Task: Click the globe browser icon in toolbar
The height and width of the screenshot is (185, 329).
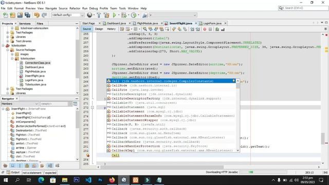Action: 89,15
